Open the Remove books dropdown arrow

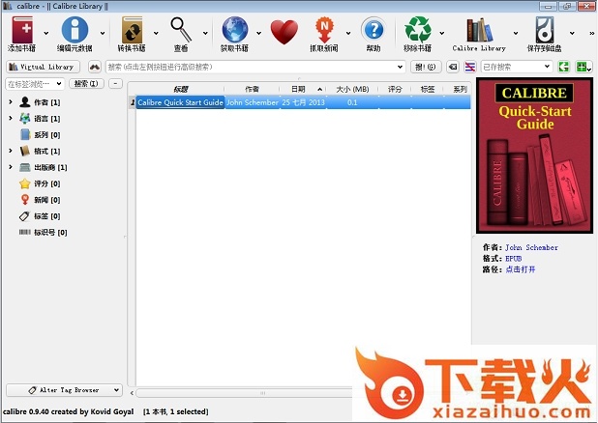coord(441,34)
